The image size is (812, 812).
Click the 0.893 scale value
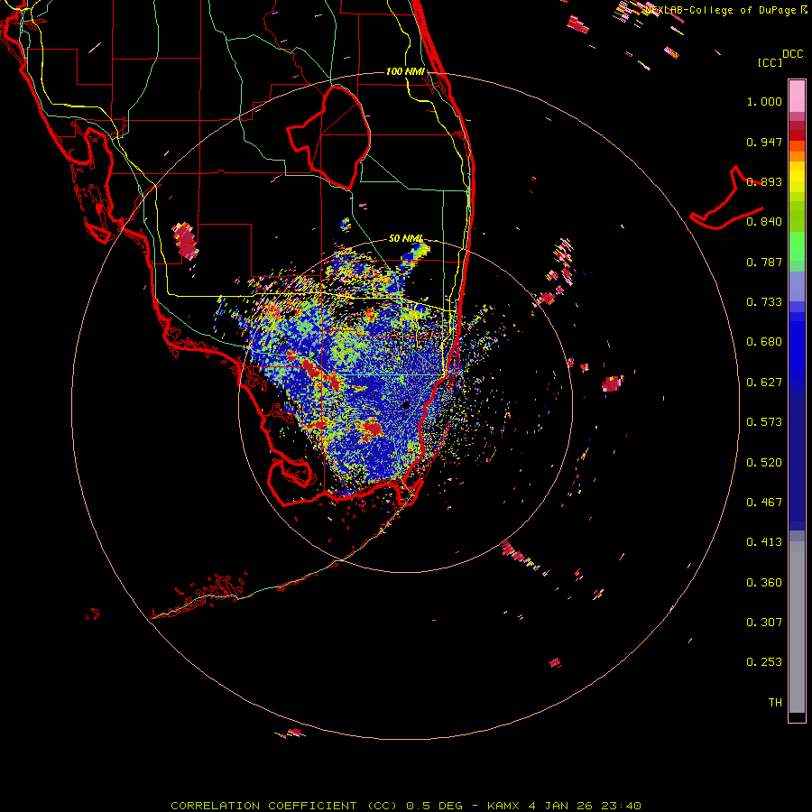point(764,181)
